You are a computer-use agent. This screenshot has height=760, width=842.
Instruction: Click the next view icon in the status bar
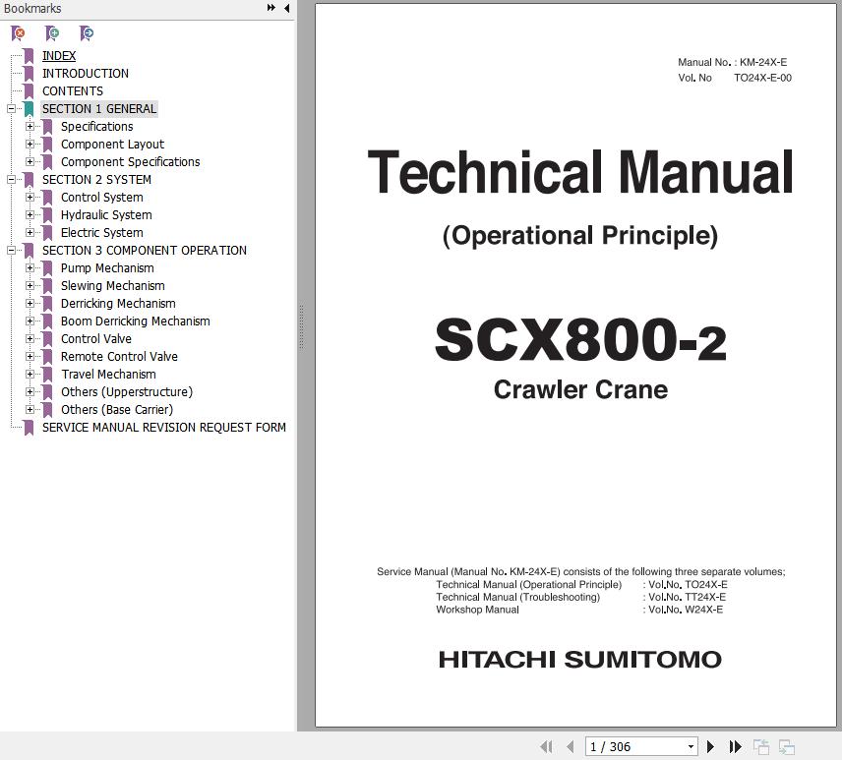[787, 746]
